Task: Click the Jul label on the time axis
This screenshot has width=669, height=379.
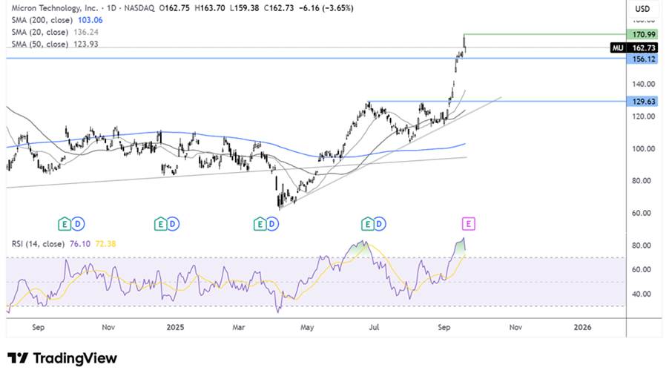Action: [x=374, y=327]
